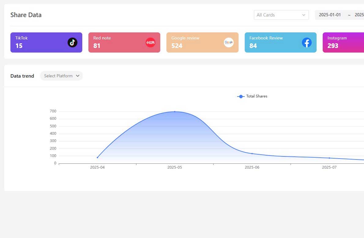Click the Share Data heading
The image size is (364, 238).
pyautogui.click(x=26, y=15)
